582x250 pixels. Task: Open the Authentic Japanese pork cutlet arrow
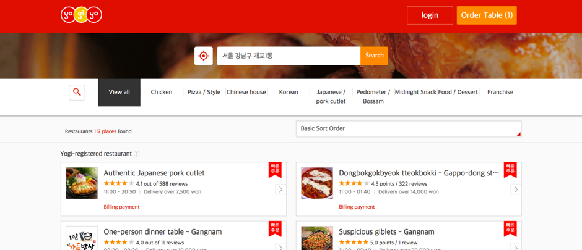[x=280, y=190]
